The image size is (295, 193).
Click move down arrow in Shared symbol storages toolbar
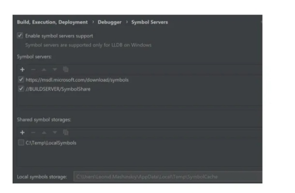coord(55,132)
